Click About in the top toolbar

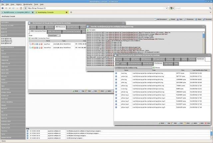point(198,19)
